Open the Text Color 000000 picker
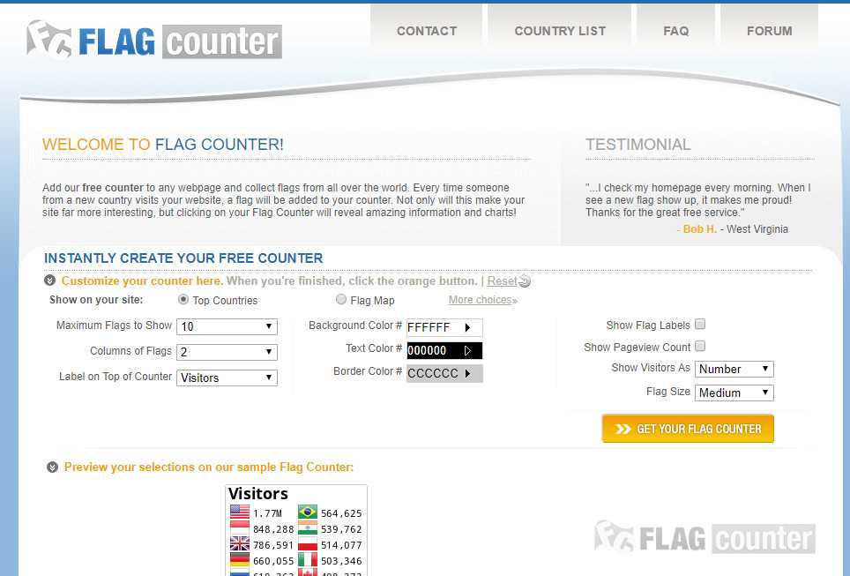 click(444, 350)
